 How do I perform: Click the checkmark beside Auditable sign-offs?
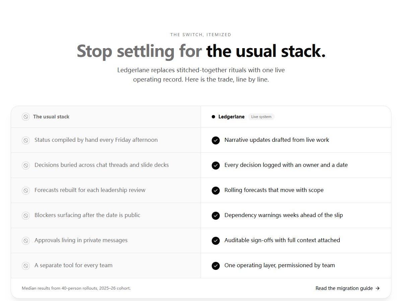pyautogui.click(x=216, y=241)
